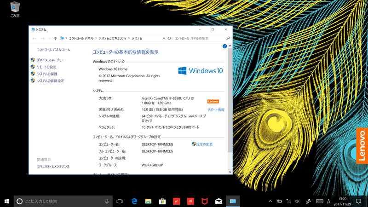Expand the address bar history dropdown
The image size is (368, 207).
pos(164,38)
